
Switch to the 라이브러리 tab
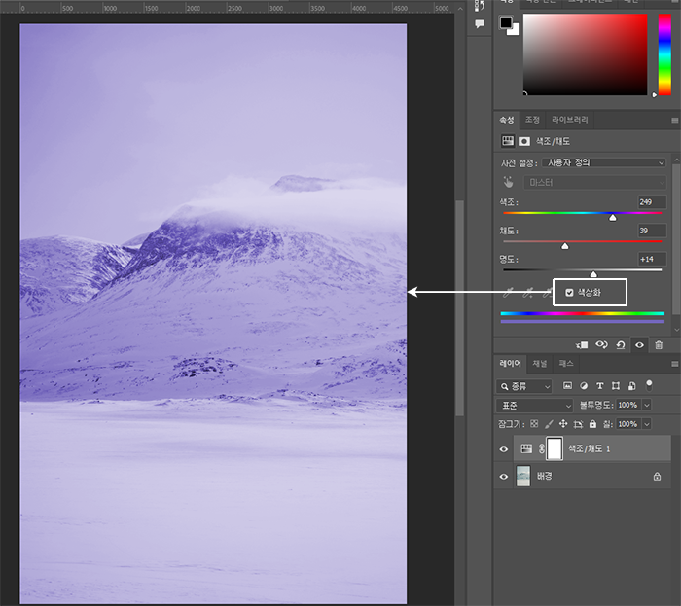click(x=569, y=120)
